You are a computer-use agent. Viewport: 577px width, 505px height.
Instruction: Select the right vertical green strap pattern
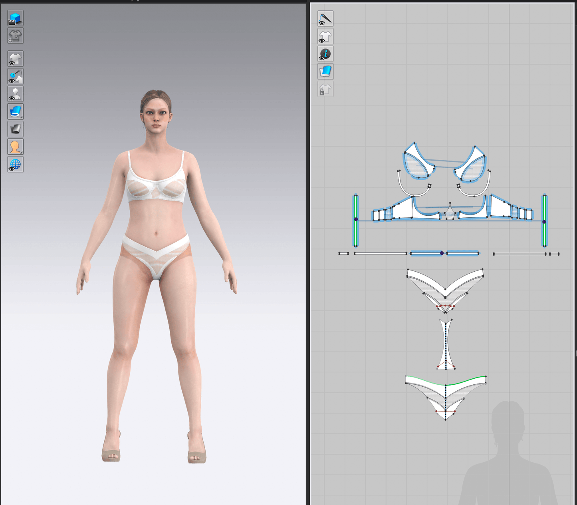point(544,221)
